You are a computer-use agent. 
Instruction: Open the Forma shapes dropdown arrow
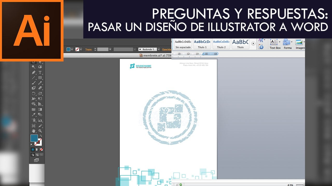[292, 42]
